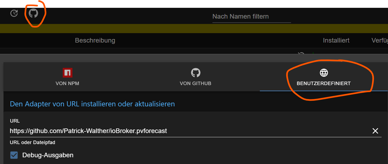Click the GitHub install icon in top toolbar

(33, 13)
